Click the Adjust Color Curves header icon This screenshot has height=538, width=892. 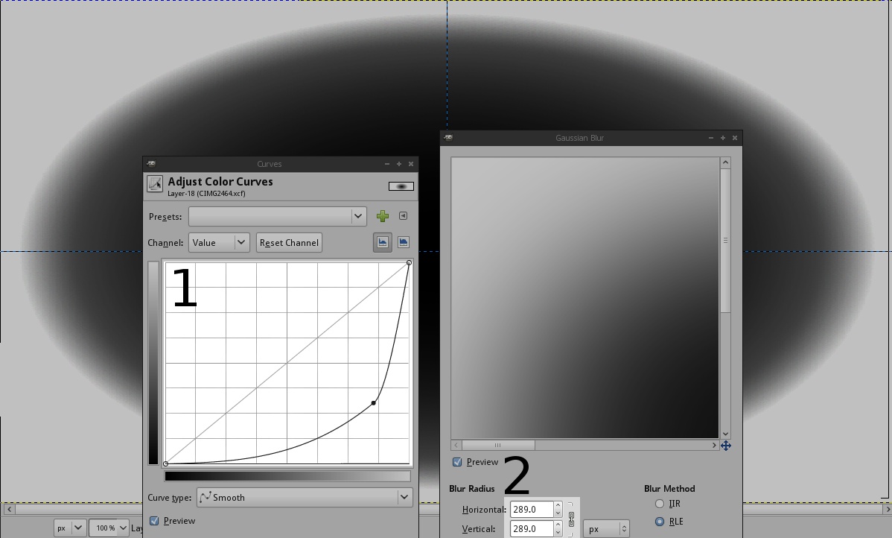155,184
